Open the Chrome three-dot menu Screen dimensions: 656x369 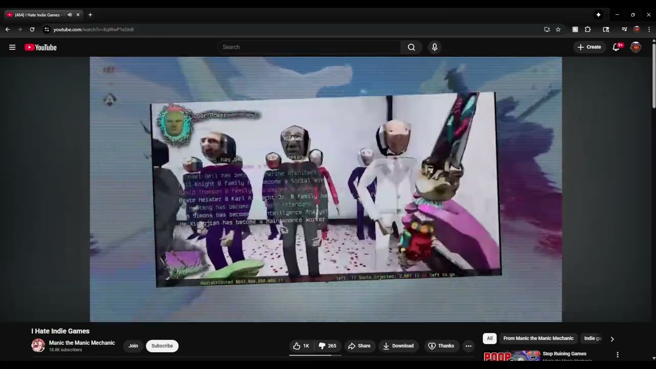click(649, 29)
